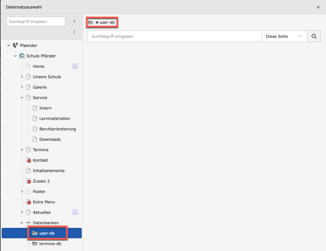Expand the Footer page

click(x=22, y=191)
